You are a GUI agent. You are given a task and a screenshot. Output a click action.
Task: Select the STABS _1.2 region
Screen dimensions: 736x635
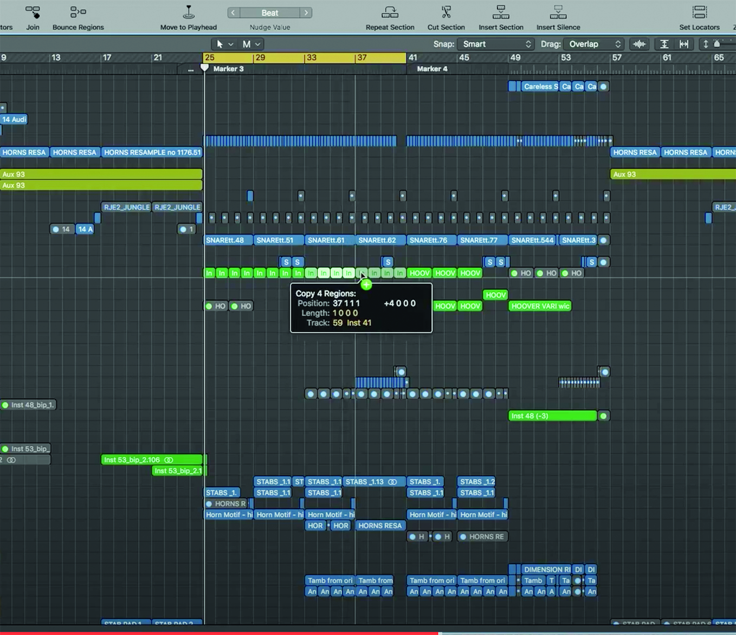pyautogui.click(x=476, y=482)
